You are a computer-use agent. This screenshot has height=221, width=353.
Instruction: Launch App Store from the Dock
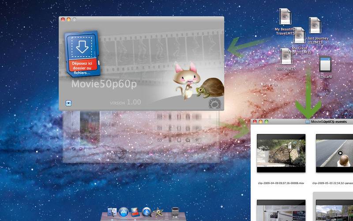coord(124,212)
